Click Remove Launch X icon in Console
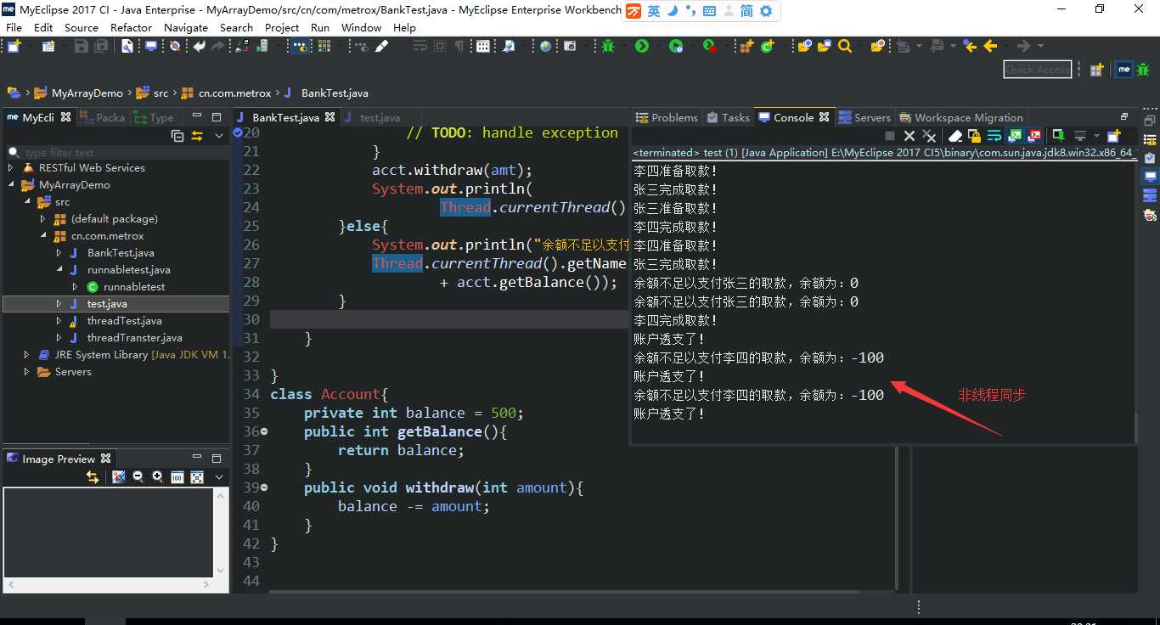This screenshot has height=625, width=1160. point(909,136)
